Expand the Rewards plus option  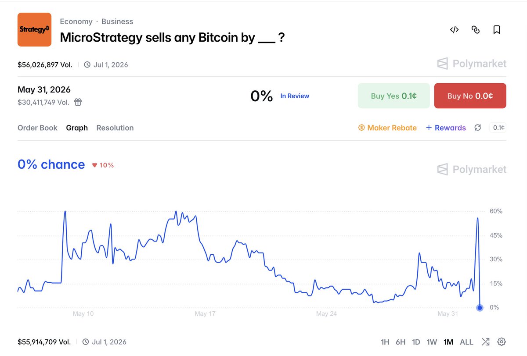[x=446, y=128]
